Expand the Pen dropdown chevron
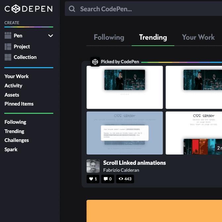The width and height of the screenshot is (222, 222). coord(51,36)
